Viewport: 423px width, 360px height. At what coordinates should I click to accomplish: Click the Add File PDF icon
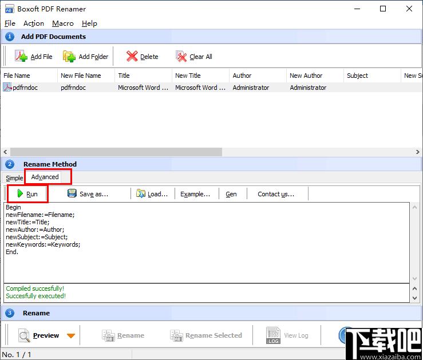click(21, 56)
